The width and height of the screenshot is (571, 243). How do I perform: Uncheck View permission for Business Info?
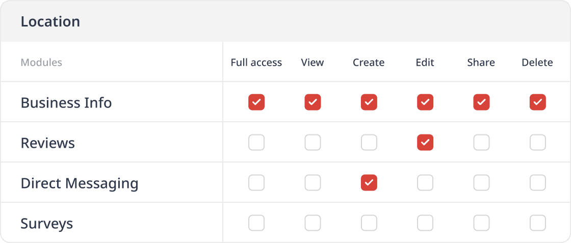[313, 102]
